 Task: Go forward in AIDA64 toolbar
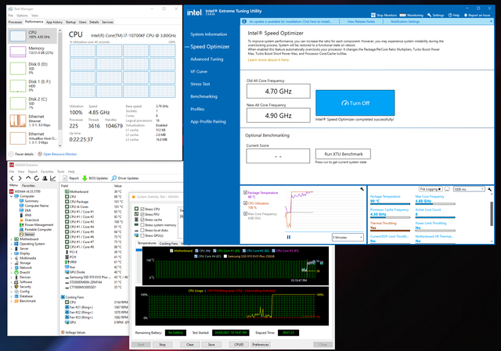[20, 178]
